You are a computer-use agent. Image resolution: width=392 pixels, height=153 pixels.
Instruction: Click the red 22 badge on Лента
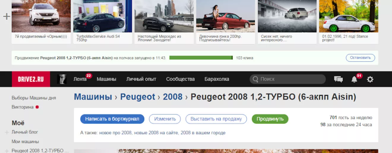point(89,76)
